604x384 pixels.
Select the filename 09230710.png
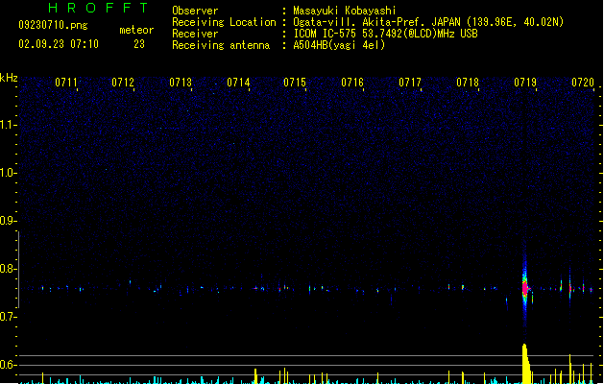[x=53, y=25]
